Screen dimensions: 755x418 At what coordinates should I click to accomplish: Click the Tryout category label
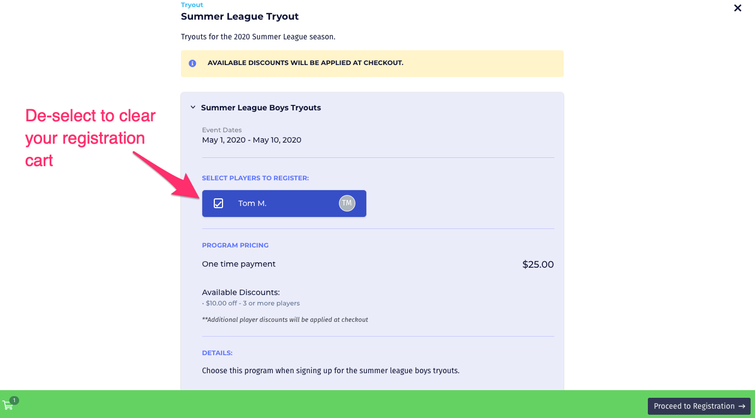(192, 5)
